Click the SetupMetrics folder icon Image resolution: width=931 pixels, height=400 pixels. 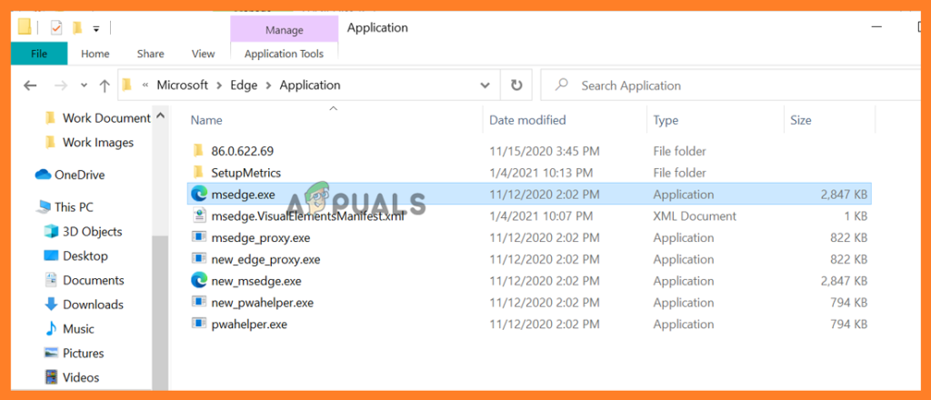[x=199, y=173]
